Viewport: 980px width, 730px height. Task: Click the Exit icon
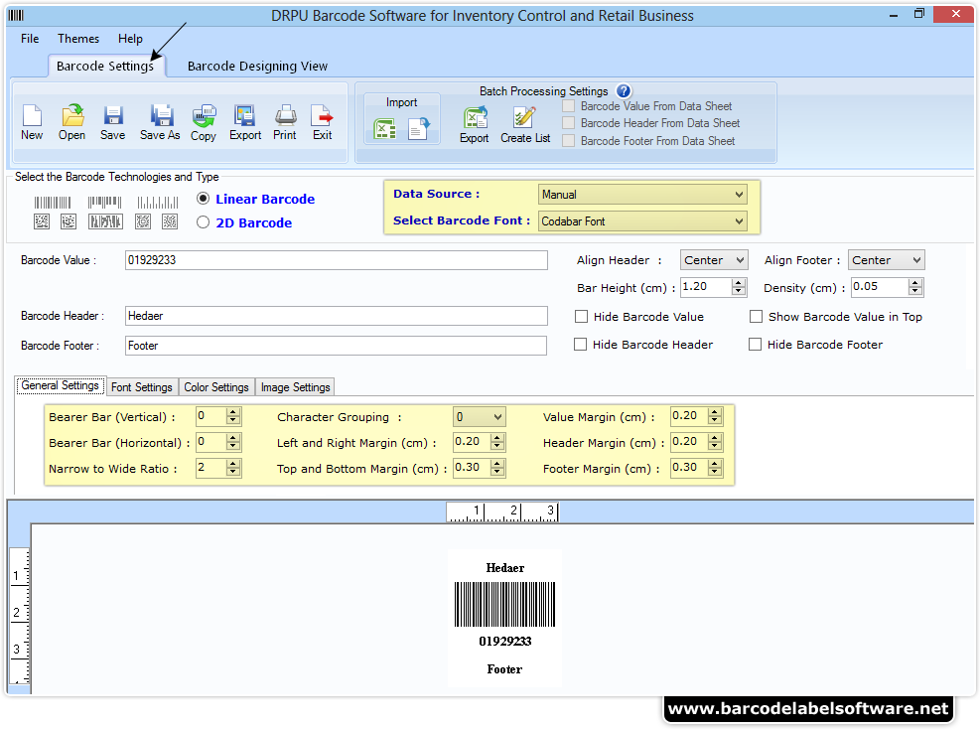point(322,116)
